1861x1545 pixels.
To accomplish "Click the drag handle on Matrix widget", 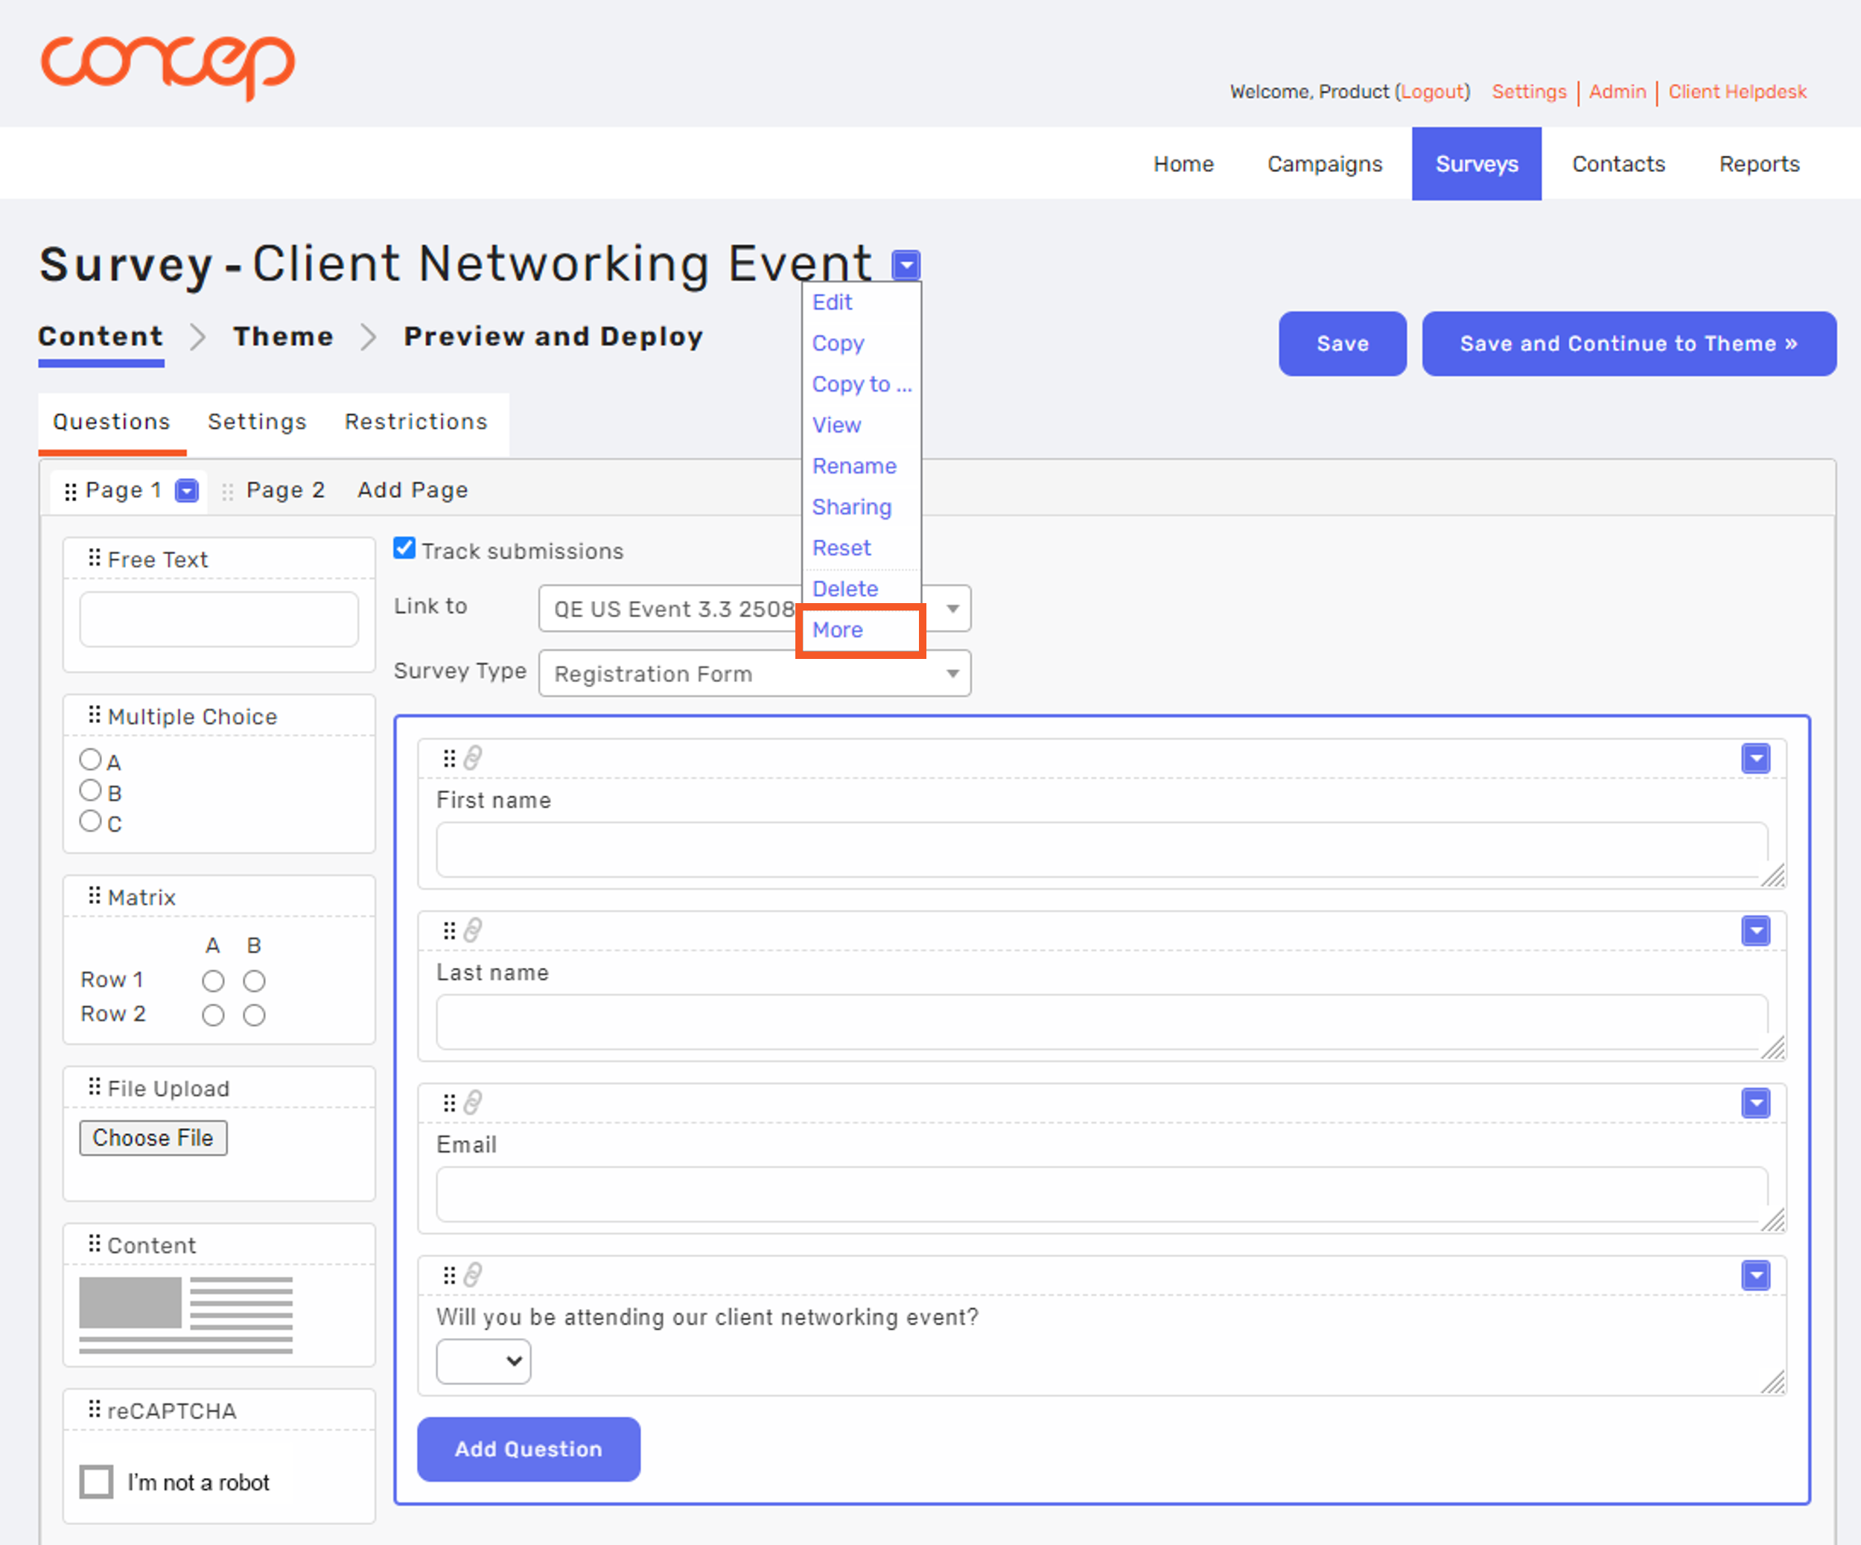I will [95, 896].
